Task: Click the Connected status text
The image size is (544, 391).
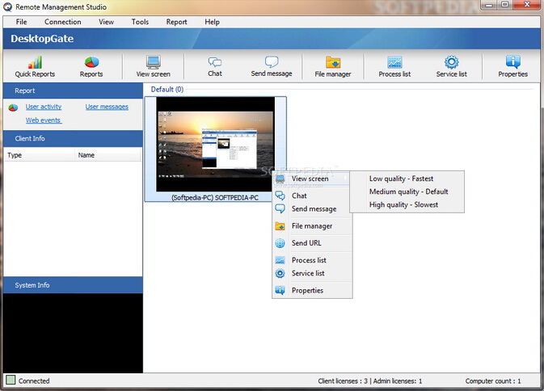Action: click(x=34, y=381)
